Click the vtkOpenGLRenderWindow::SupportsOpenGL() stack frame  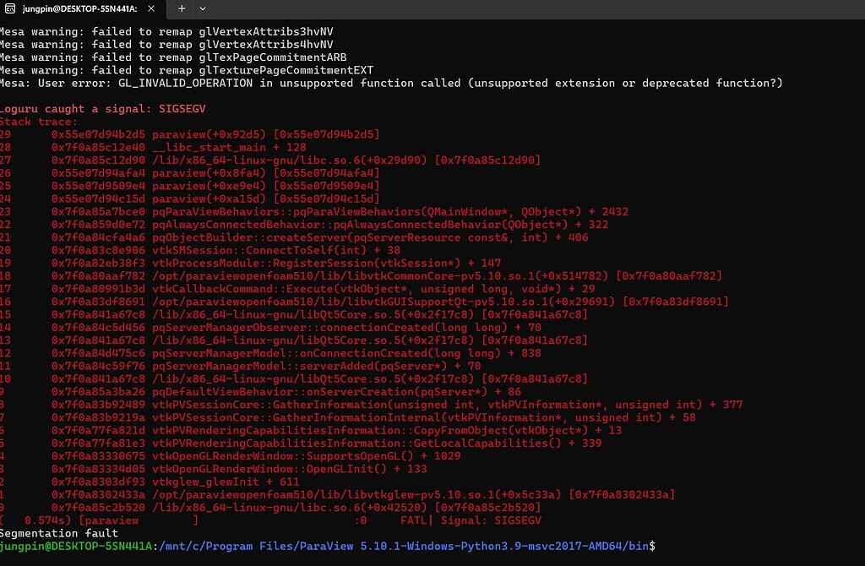[x=306, y=455]
